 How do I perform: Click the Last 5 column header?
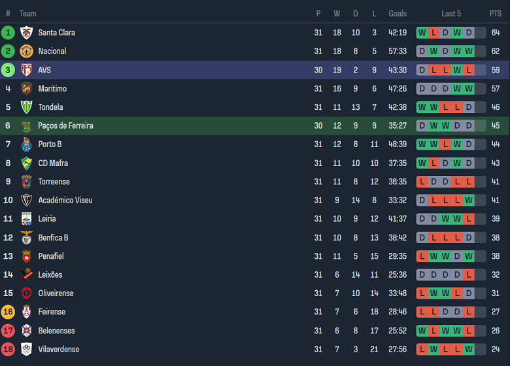point(451,14)
